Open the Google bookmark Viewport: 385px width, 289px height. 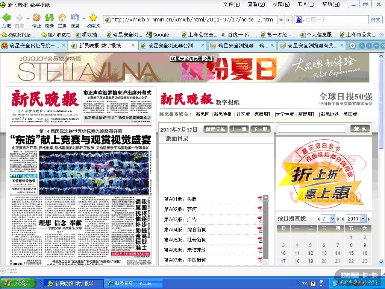click(x=158, y=35)
